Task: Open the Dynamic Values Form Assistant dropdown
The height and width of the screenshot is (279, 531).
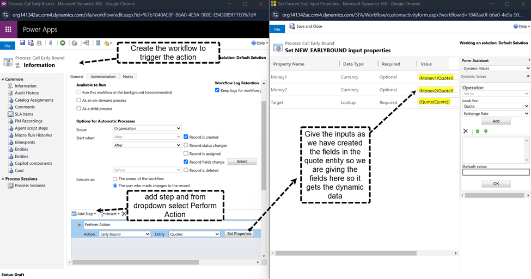Action: pyautogui.click(x=496, y=69)
